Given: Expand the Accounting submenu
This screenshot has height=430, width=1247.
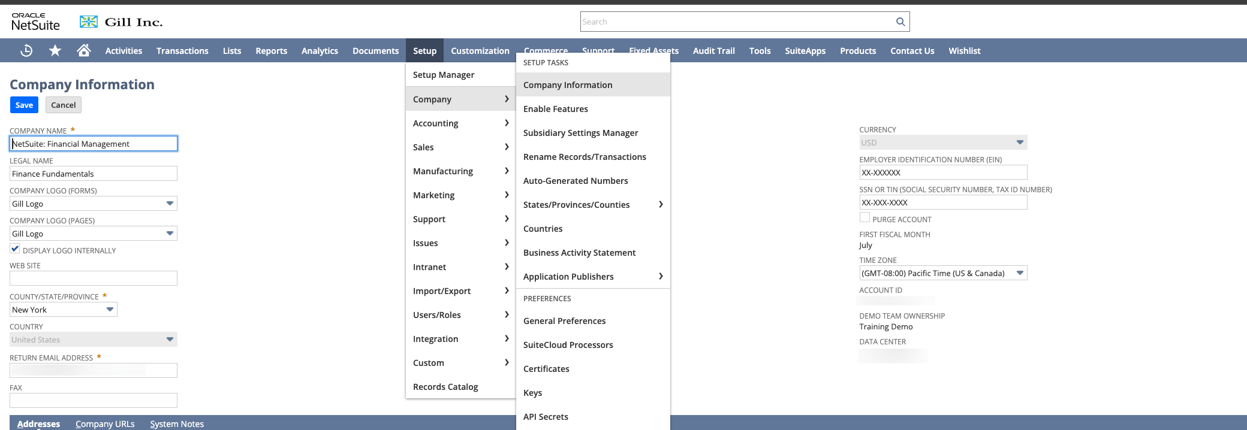Looking at the screenshot, I should 460,123.
